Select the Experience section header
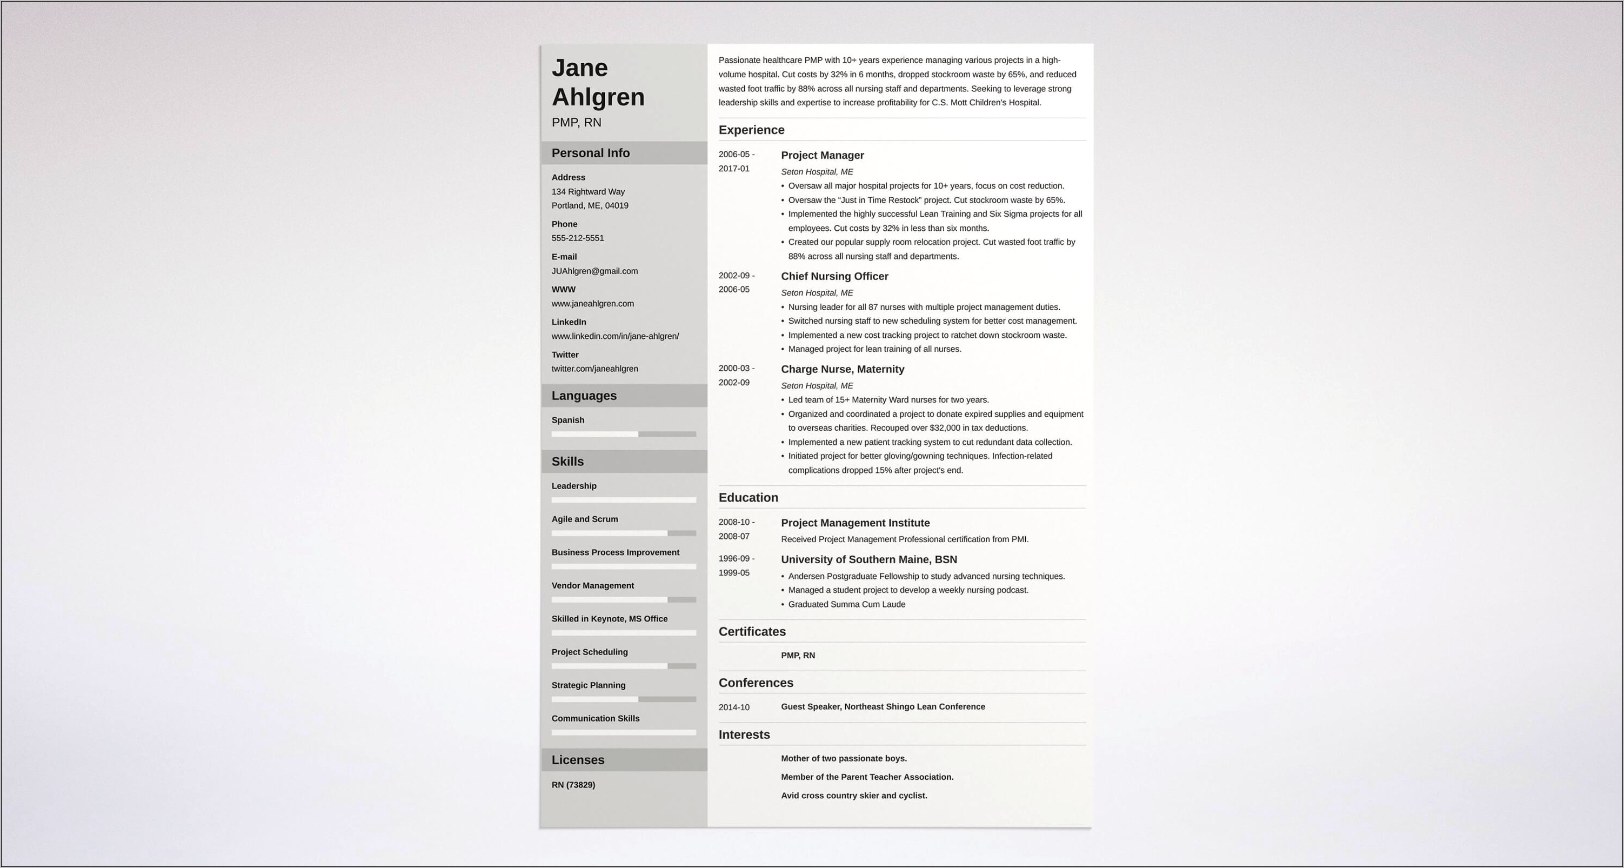Screen dimensions: 1624x868 [752, 130]
